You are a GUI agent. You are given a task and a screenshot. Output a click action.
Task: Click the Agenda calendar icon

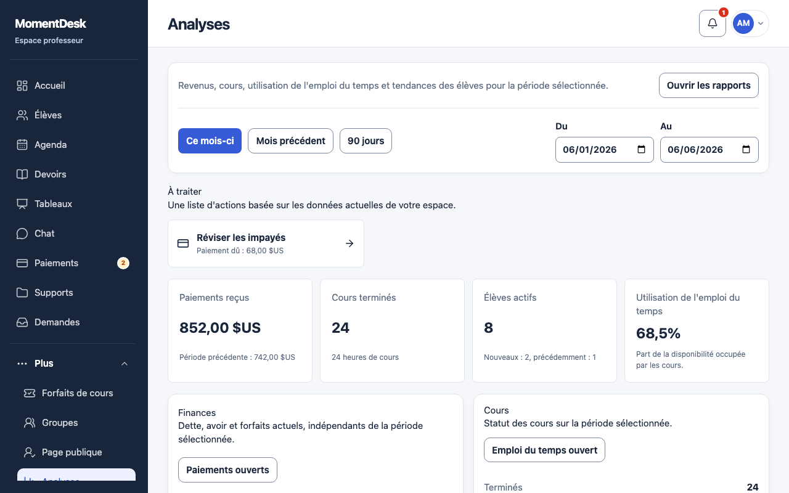point(22,145)
